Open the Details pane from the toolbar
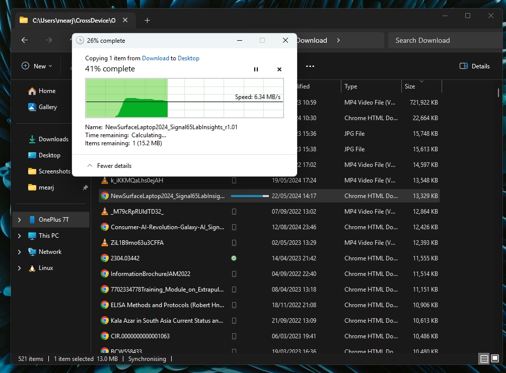The height and width of the screenshot is (373, 506). [x=474, y=66]
